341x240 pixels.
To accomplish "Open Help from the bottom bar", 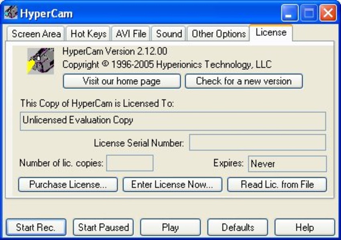I will point(304,228).
